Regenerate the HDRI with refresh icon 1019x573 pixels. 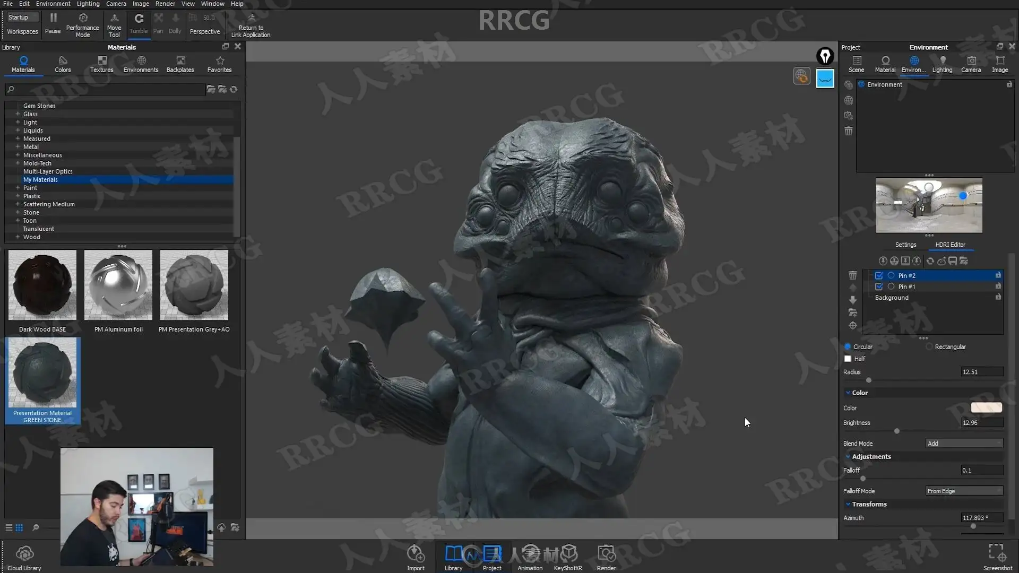click(x=930, y=261)
